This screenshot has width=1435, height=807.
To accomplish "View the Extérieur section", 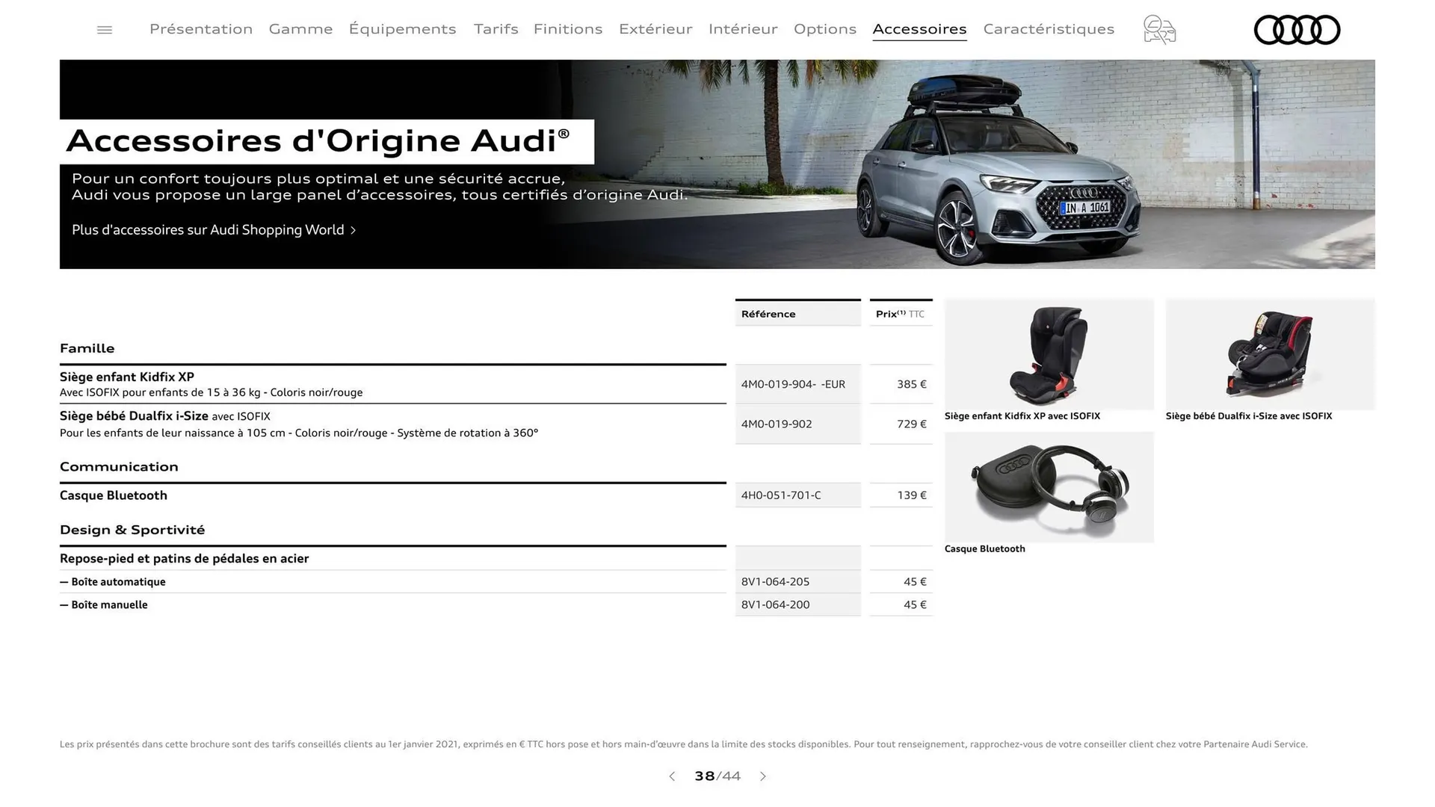I will click(x=655, y=29).
